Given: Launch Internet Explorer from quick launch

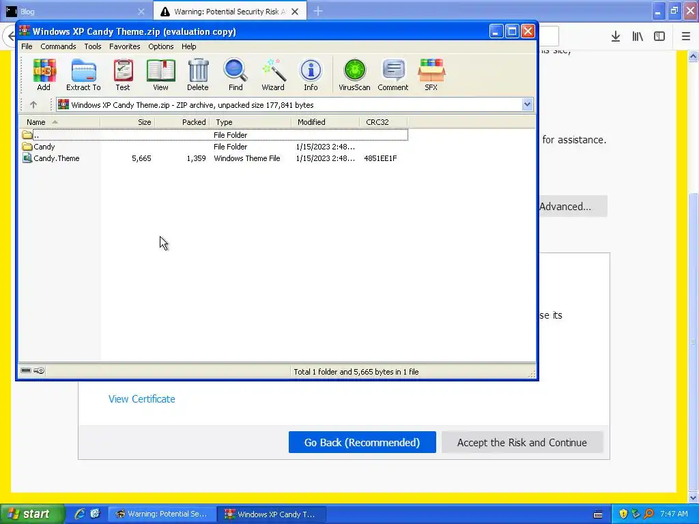Looking at the screenshot, I should pyautogui.click(x=80, y=514).
